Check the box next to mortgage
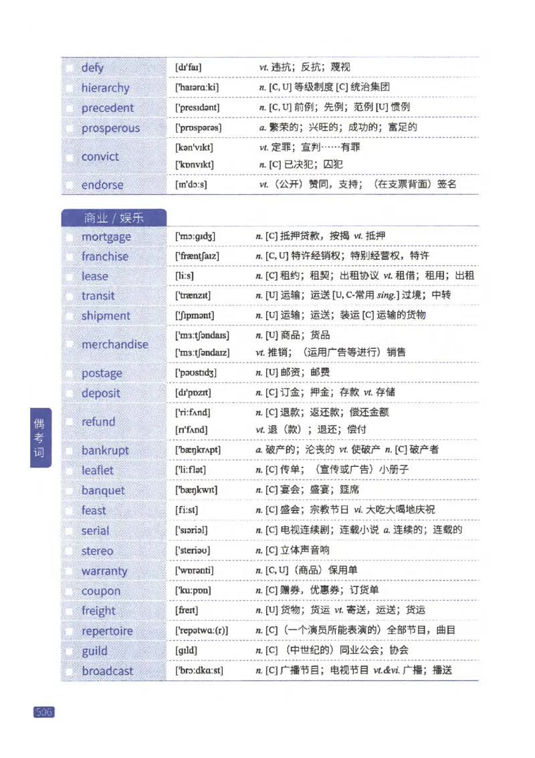Viewport: 535px width, 758px height. [70, 236]
